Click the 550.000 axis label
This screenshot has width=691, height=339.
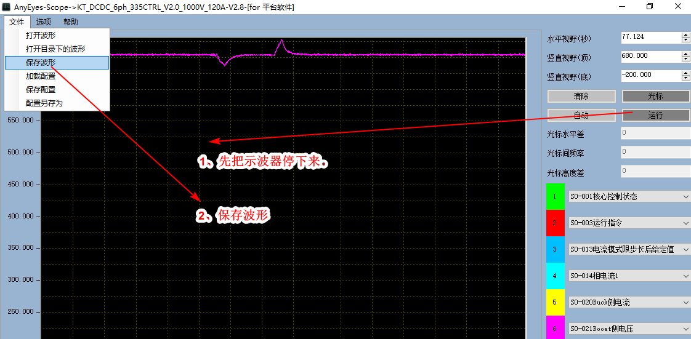(x=21, y=120)
